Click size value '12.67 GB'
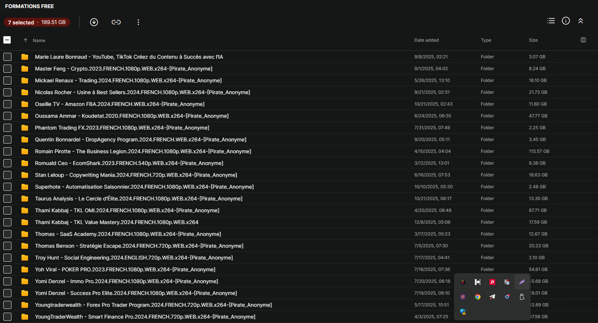Image resolution: width=598 pixels, height=323 pixels. point(538,234)
